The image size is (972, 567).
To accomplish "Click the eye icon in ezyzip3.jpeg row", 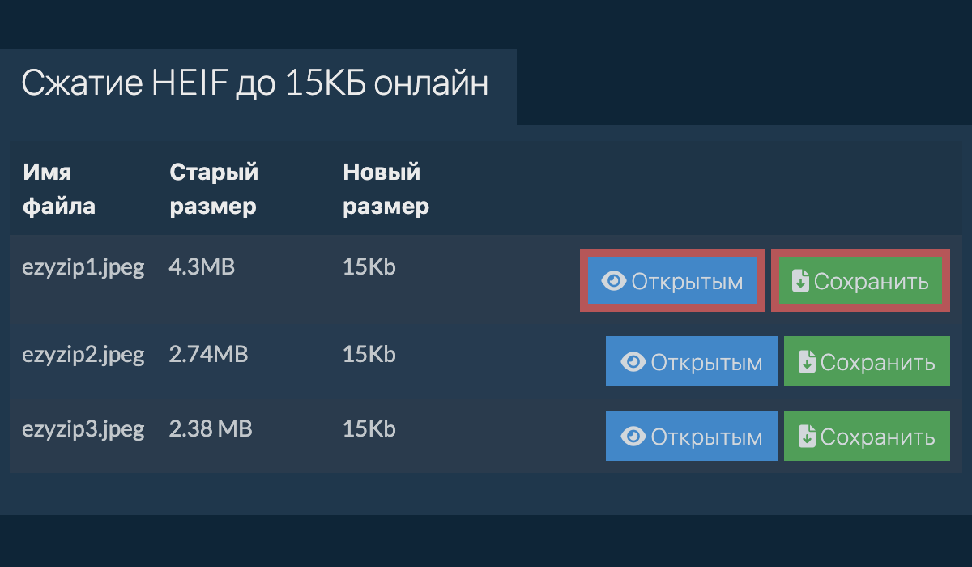I will click(x=633, y=437).
